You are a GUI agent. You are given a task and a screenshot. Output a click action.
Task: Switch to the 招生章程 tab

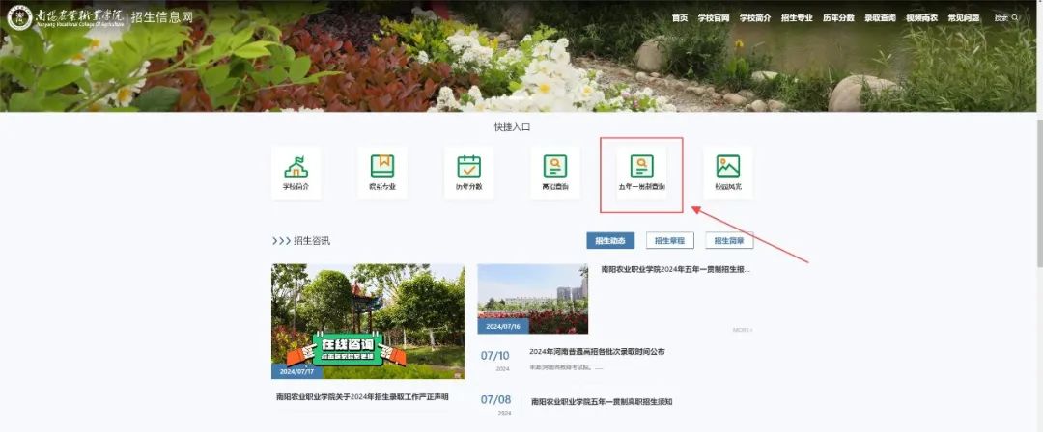click(669, 241)
